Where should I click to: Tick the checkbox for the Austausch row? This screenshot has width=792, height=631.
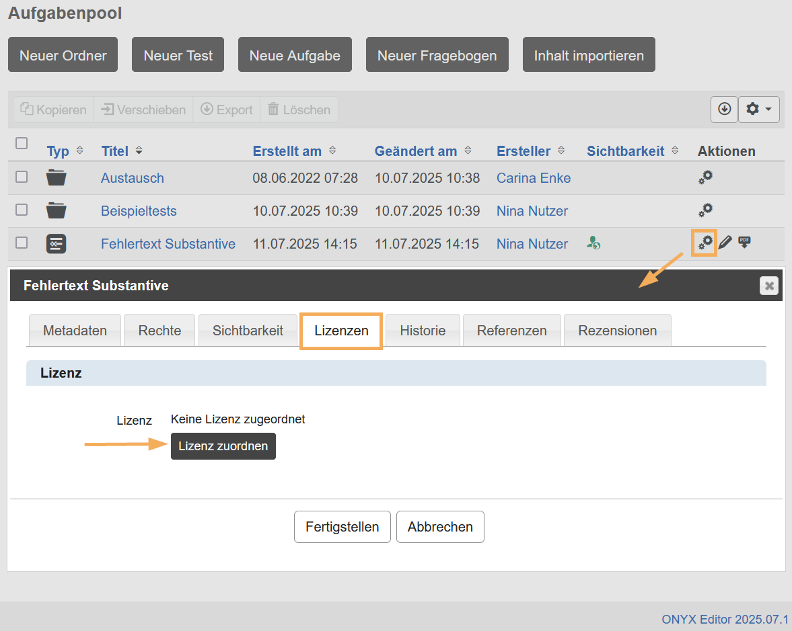pos(22,177)
